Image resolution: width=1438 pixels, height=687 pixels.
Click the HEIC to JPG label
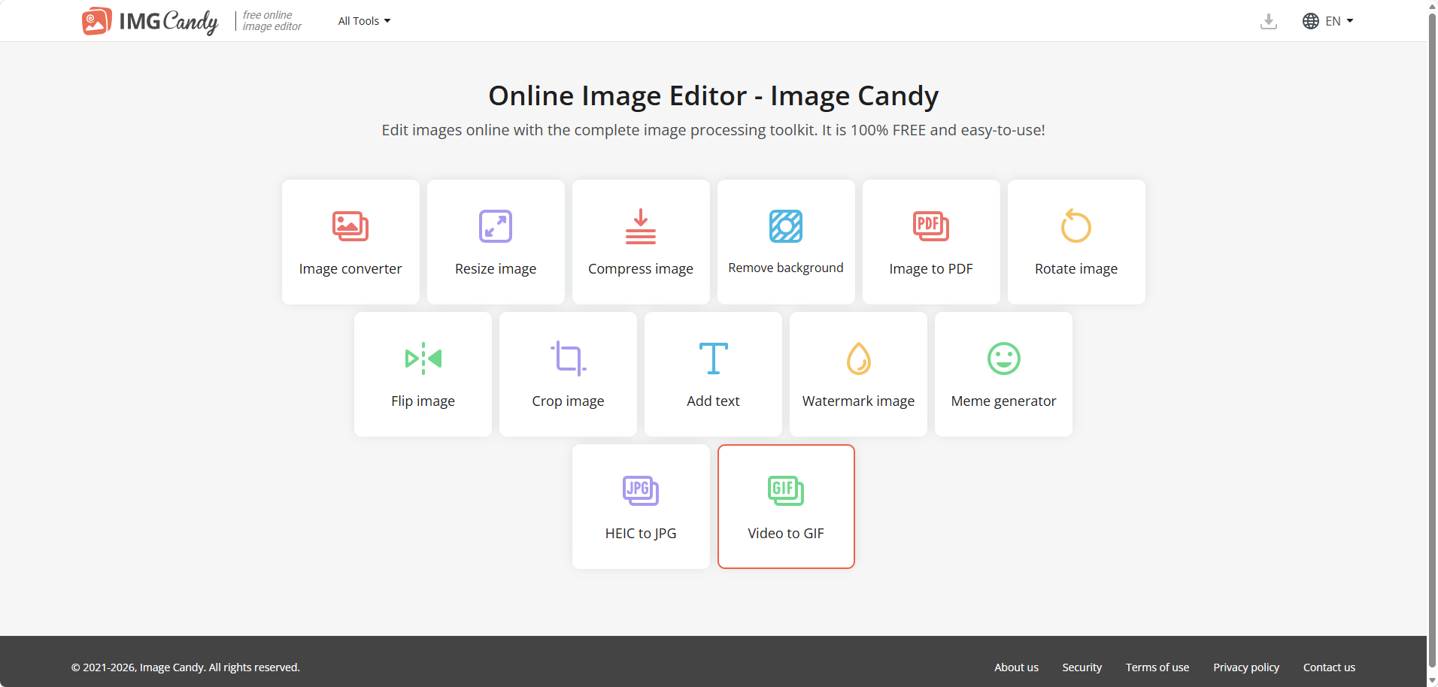click(641, 534)
